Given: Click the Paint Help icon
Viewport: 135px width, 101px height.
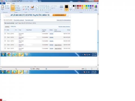Looking at the screenshot, I should [98, 3].
